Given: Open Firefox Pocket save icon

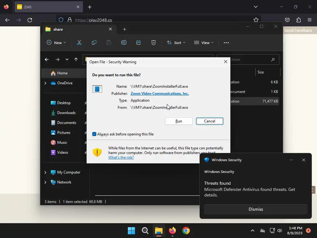Looking at the screenshot, I should coord(287,20).
